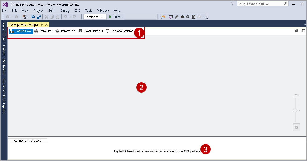The height and width of the screenshot is (161, 307).
Task: Click the Quick Launch magnifier icon
Action: coord(286,4)
